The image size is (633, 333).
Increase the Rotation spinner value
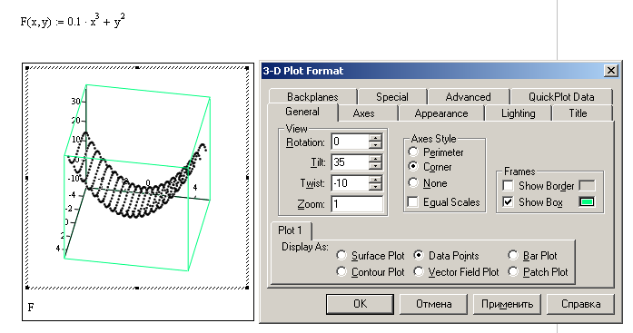point(375,138)
